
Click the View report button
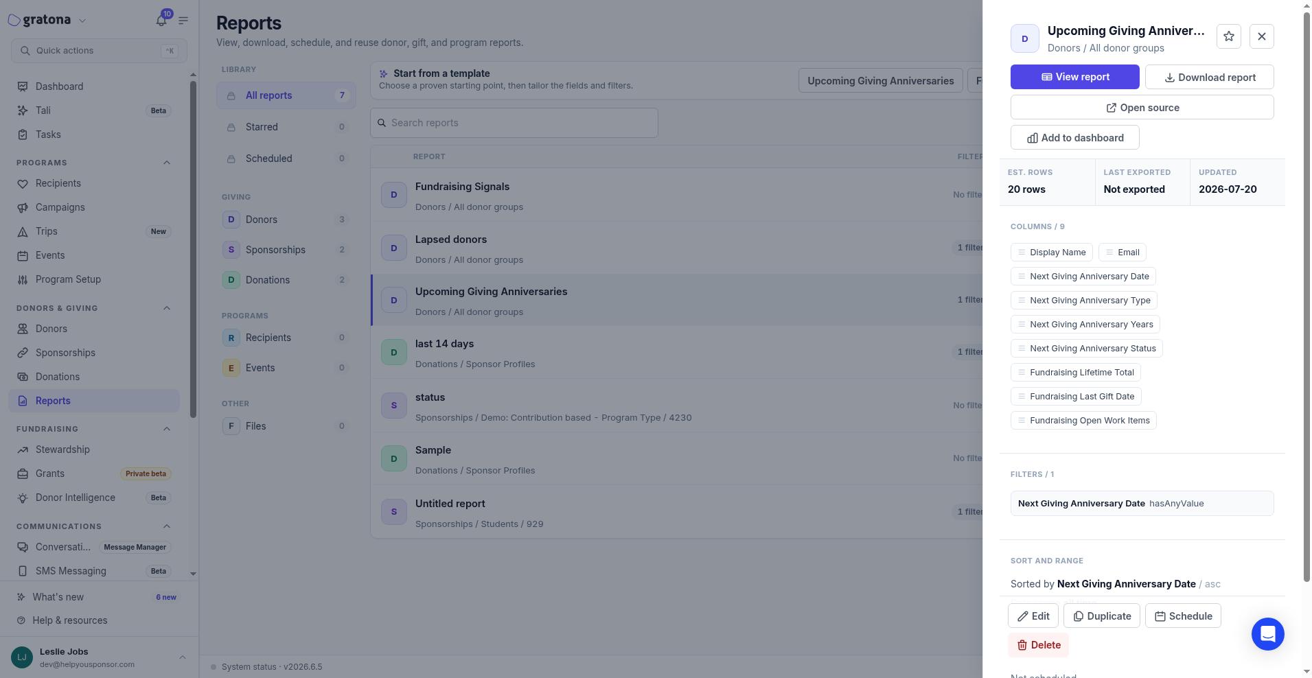[1074, 77]
